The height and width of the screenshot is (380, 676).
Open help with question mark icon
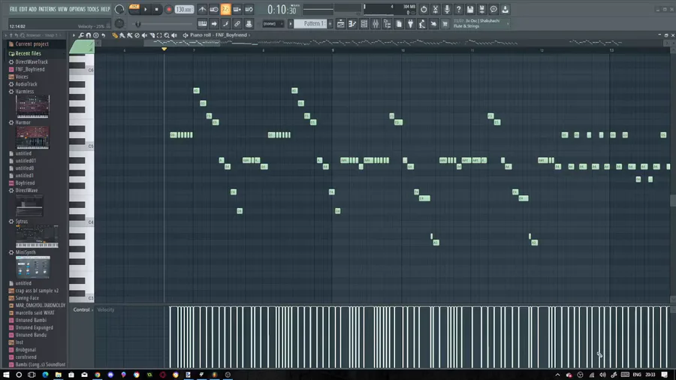point(459,9)
